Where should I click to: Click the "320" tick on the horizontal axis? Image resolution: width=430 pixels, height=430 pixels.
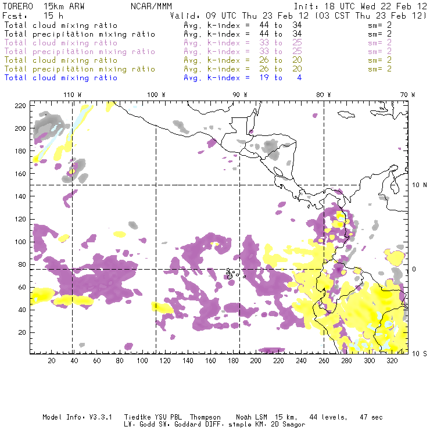[392, 361]
